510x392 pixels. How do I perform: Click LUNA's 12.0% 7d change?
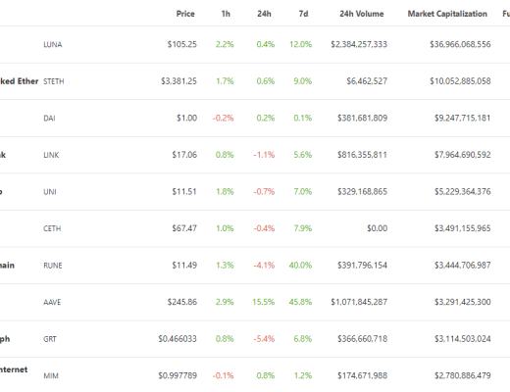pos(300,44)
